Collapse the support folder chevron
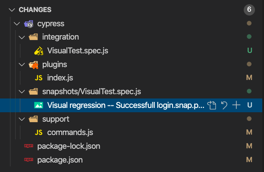 pyautogui.click(x=22, y=119)
